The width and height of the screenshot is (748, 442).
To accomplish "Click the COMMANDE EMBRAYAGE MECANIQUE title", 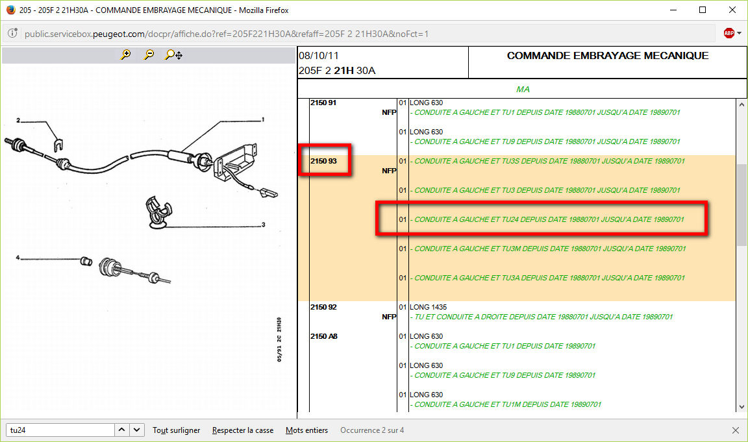I will click(608, 56).
